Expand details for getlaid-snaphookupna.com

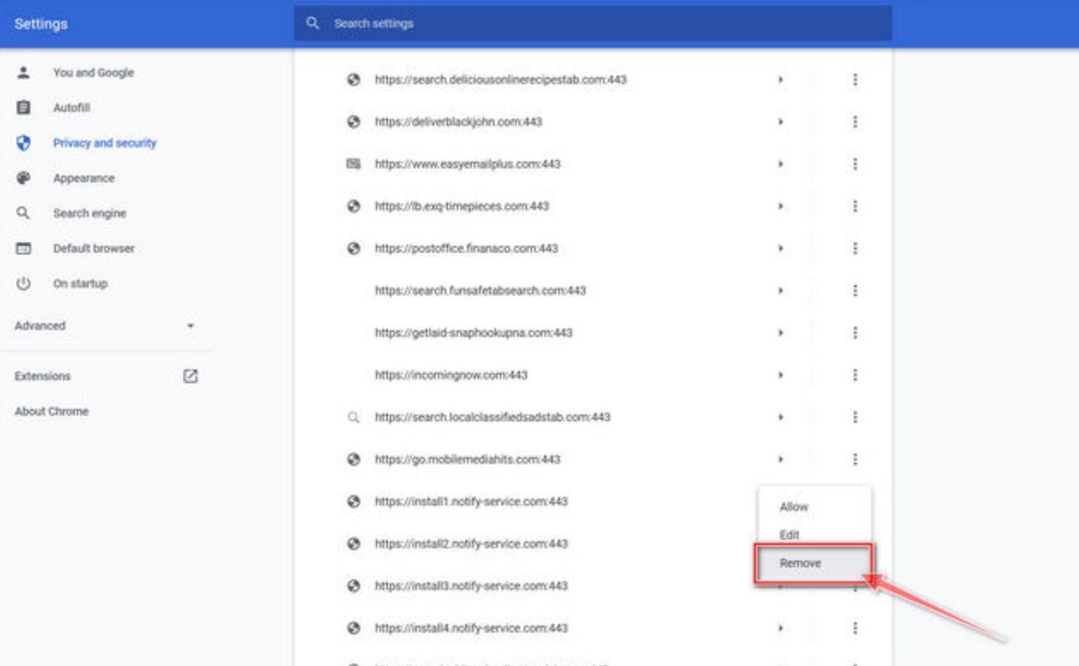point(781,333)
